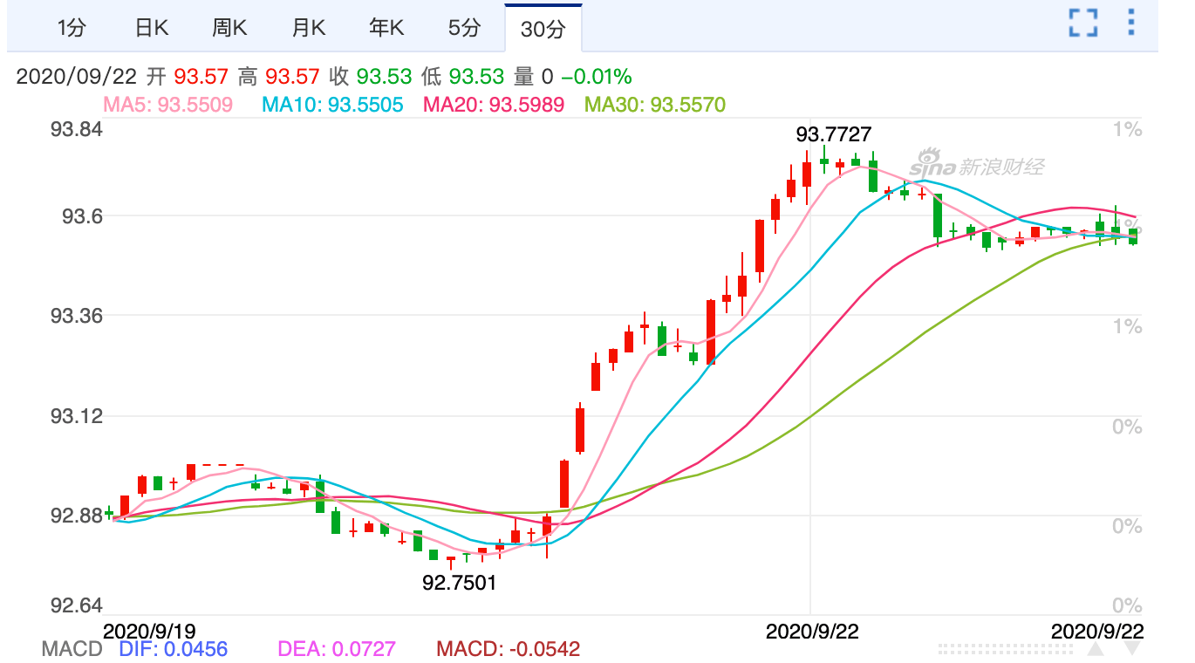Switch to the 1分 chart tab
This screenshot has width=1195, height=663.
[72, 28]
